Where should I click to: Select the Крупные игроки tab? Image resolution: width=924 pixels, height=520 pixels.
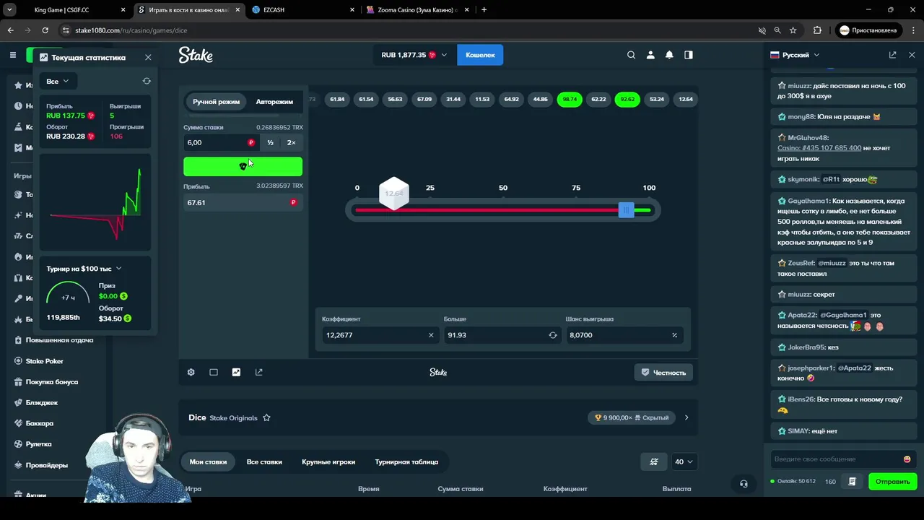point(328,461)
